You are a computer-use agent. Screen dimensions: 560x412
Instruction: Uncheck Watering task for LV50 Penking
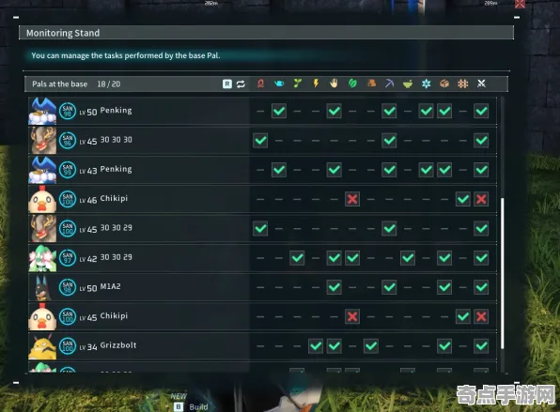pyautogui.click(x=279, y=111)
